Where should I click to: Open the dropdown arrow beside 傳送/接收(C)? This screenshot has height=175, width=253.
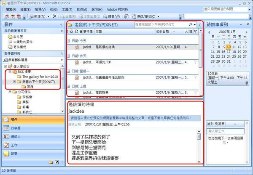(x=158, y=16)
